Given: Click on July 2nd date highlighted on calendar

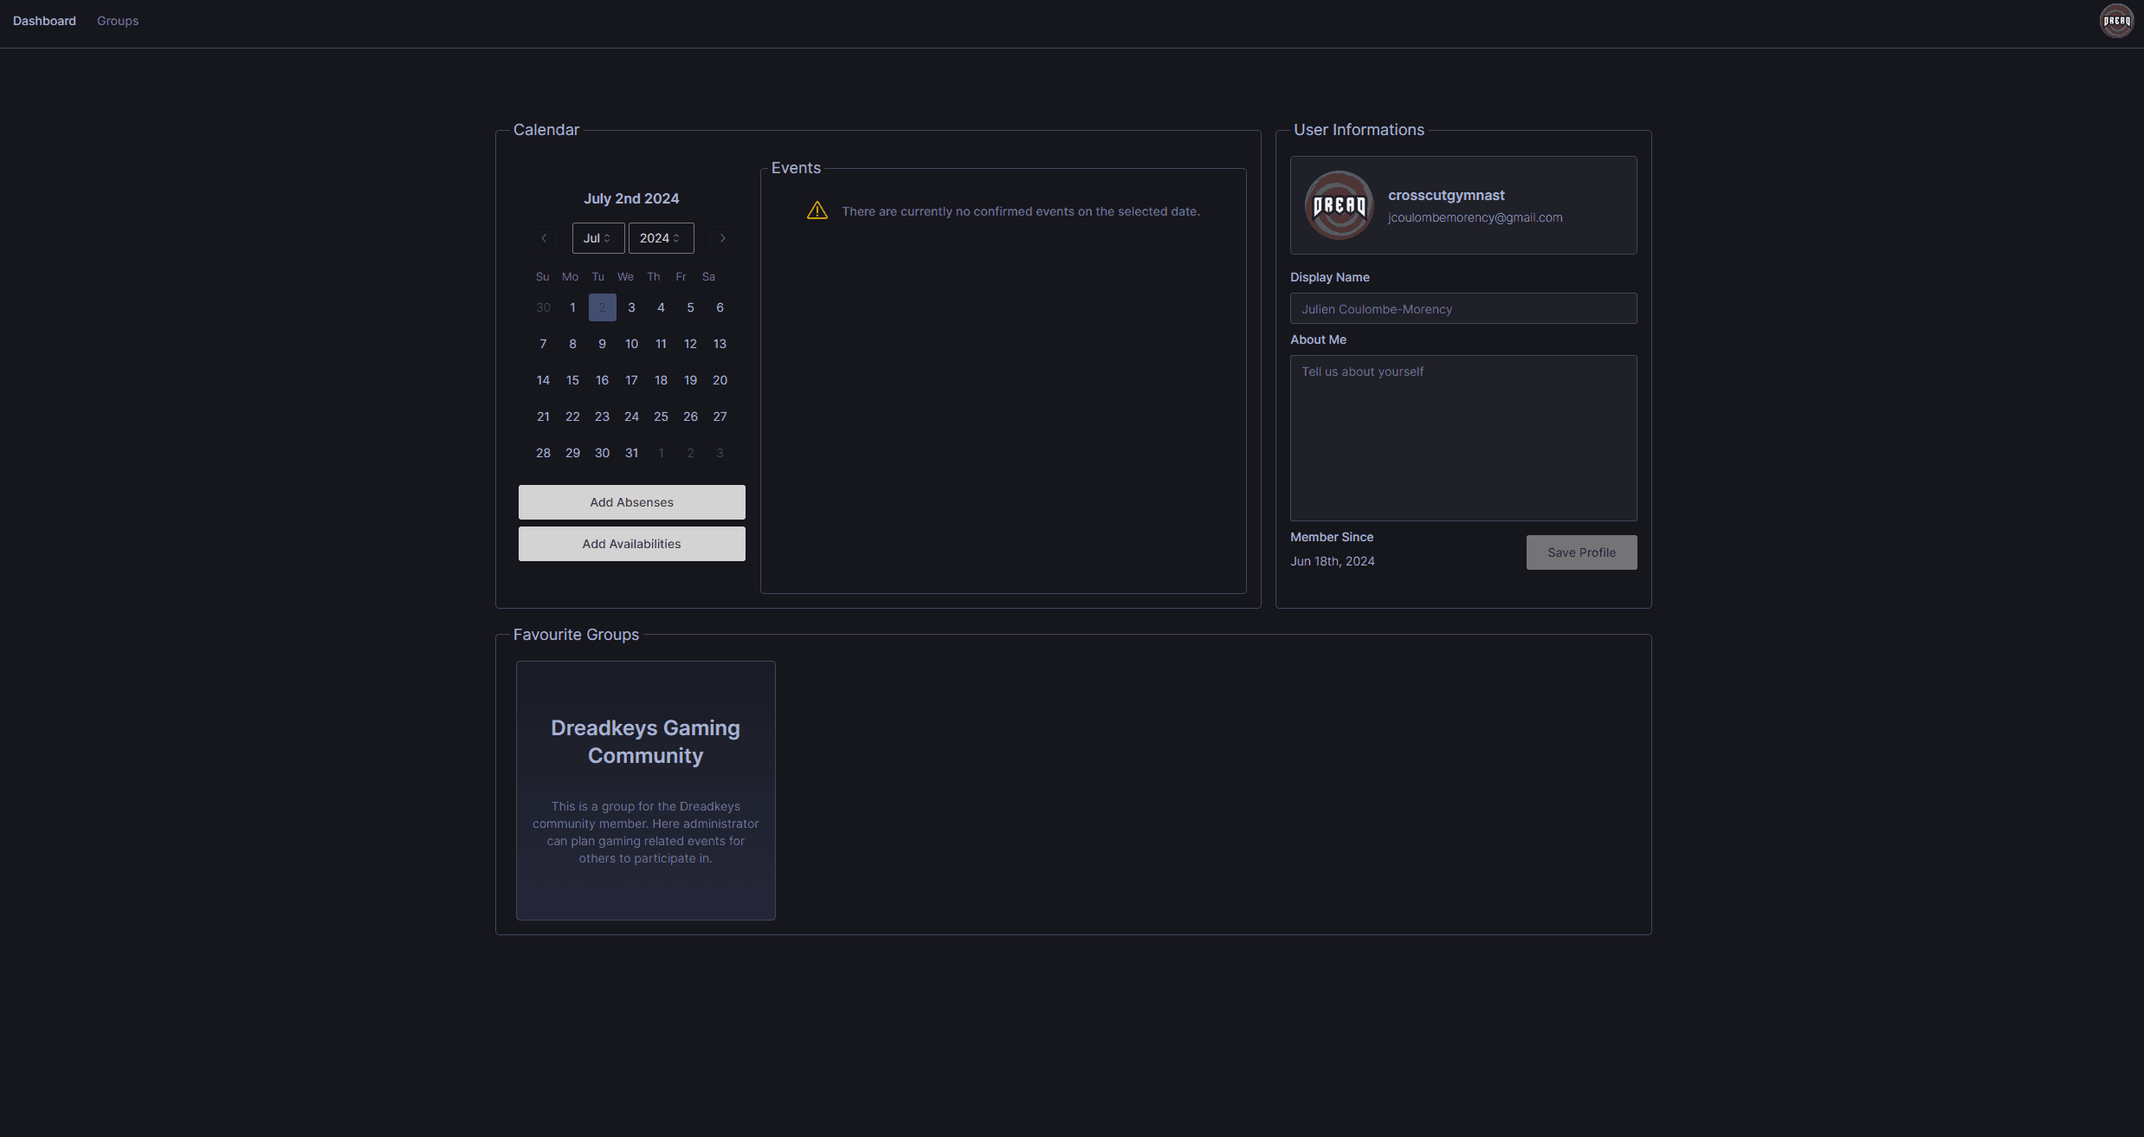Looking at the screenshot, I should click(603, 307).
